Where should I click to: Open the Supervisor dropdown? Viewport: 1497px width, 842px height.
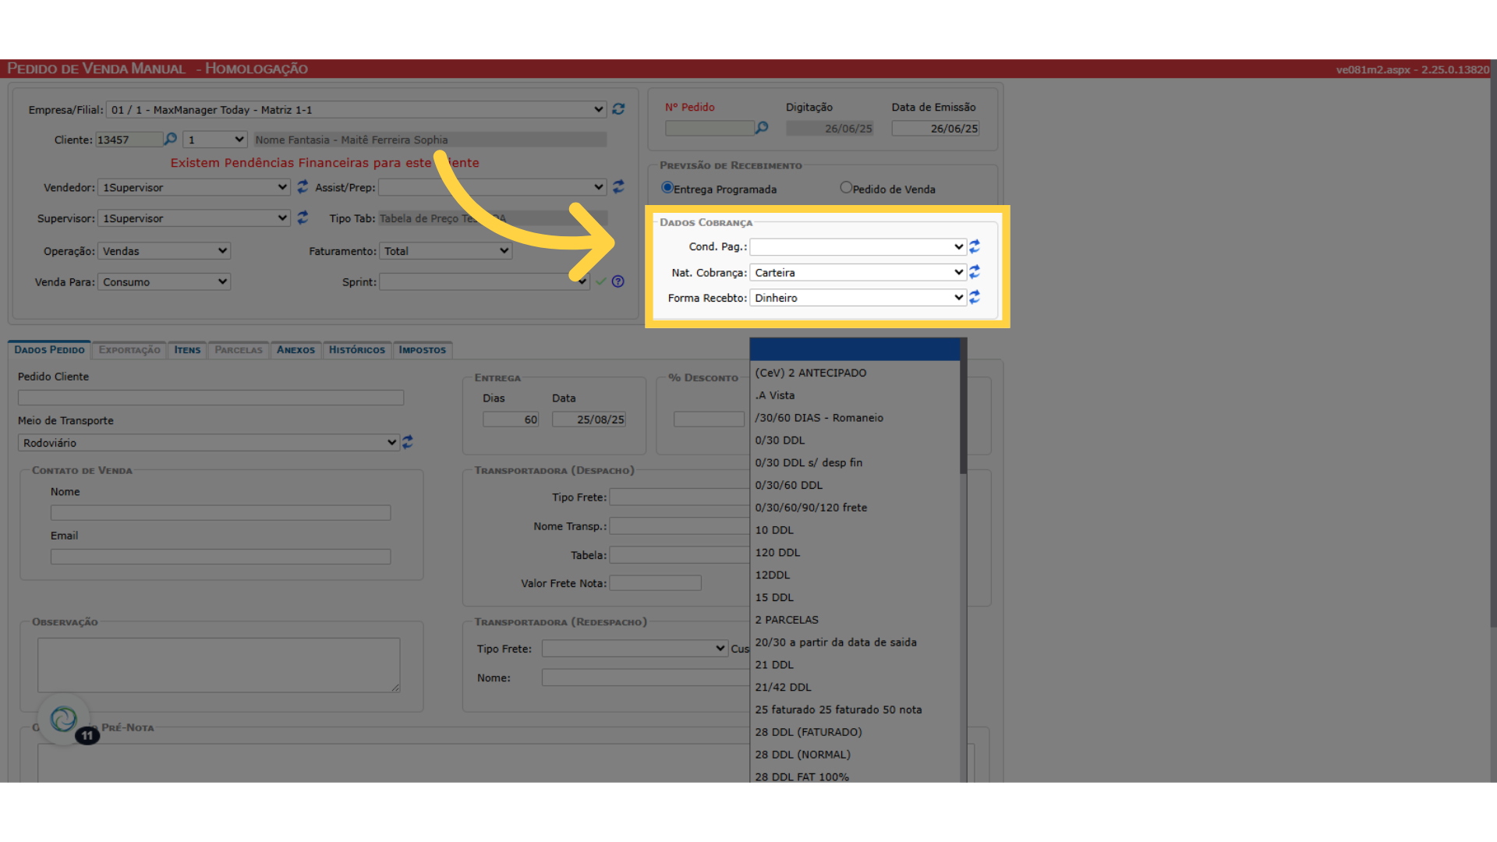coord(194,218)
